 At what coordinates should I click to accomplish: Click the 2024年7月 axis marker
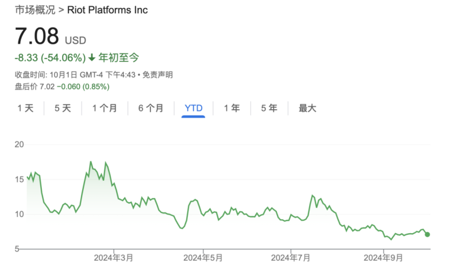[291, 258]
